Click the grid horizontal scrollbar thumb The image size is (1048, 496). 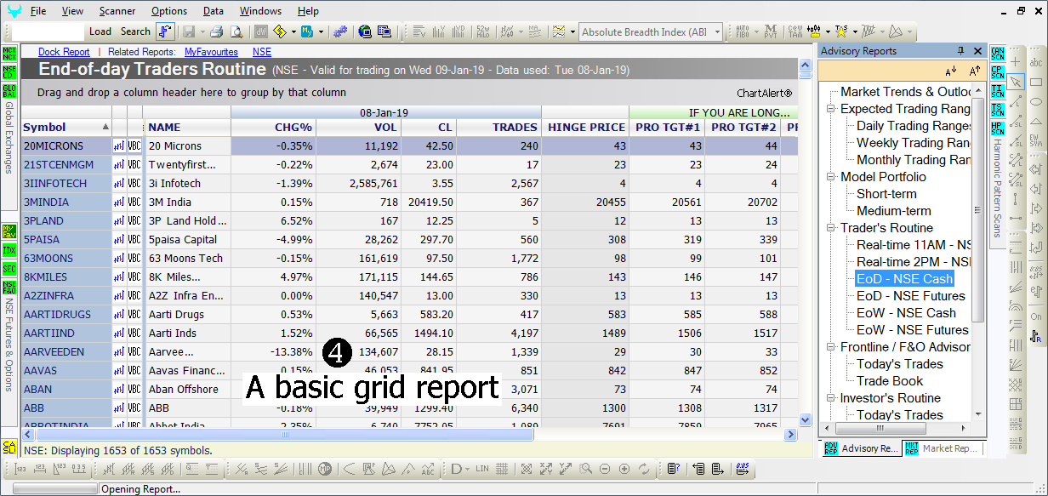[x=283, y=434]
